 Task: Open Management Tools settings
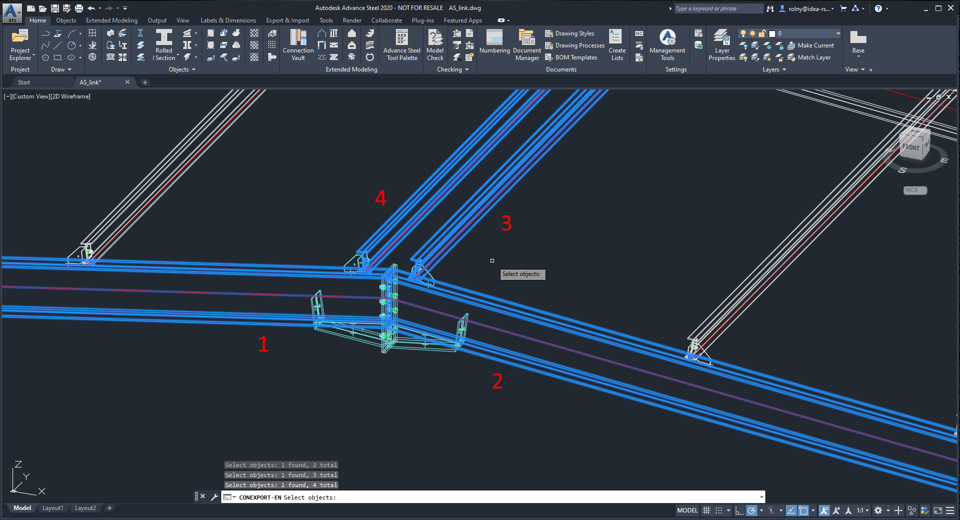click(667, 44)
